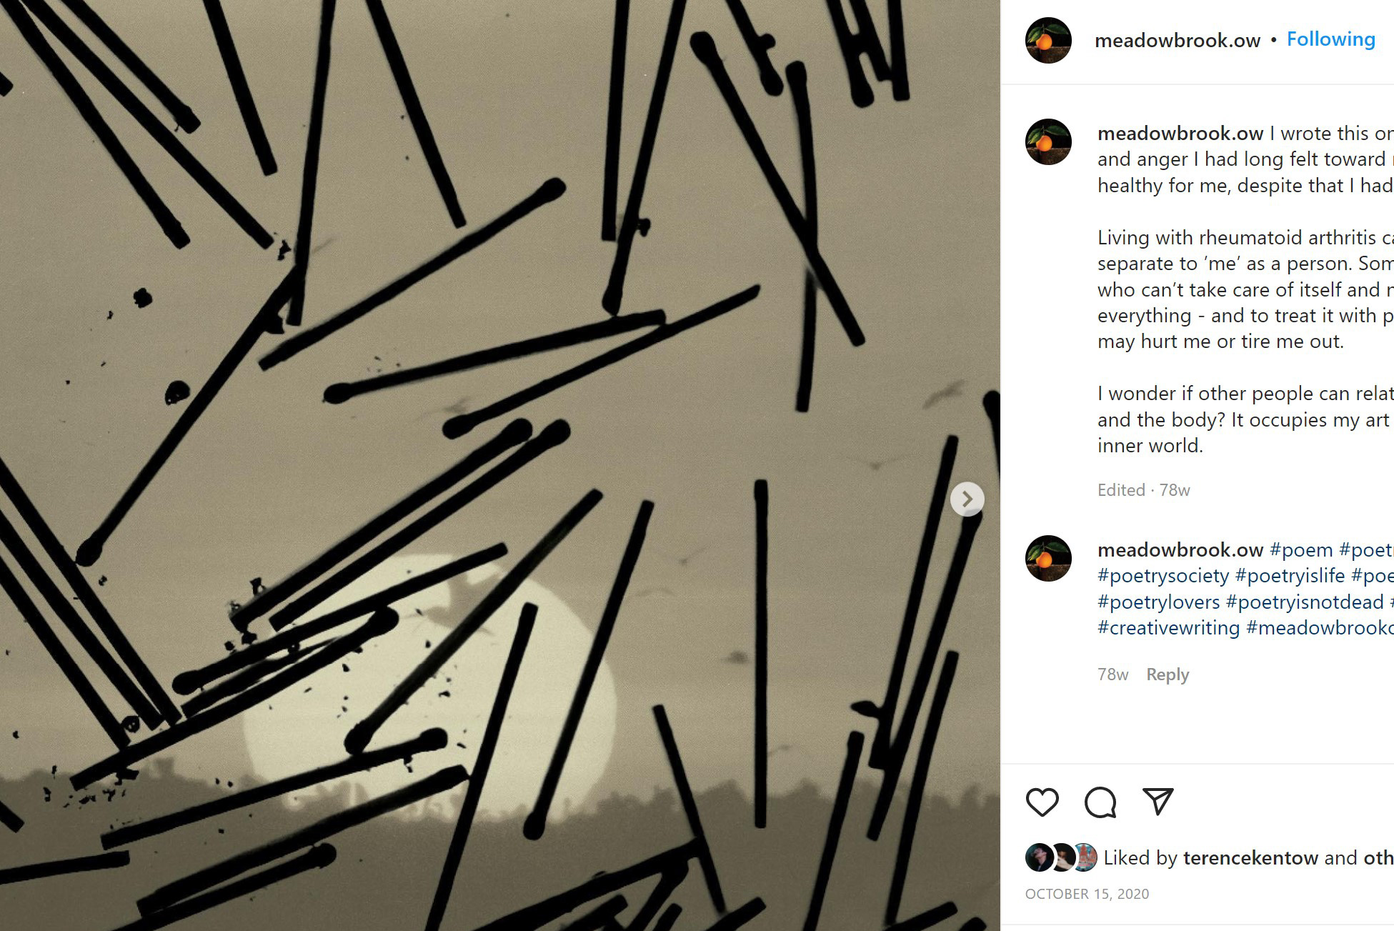Open comments via speech bubble icon

1100,802
